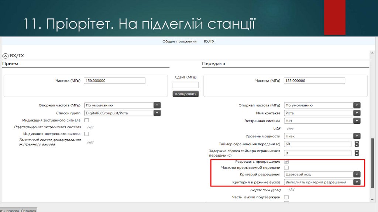Uncheck Разрешить прекращение checkbox

coord(286,161)
